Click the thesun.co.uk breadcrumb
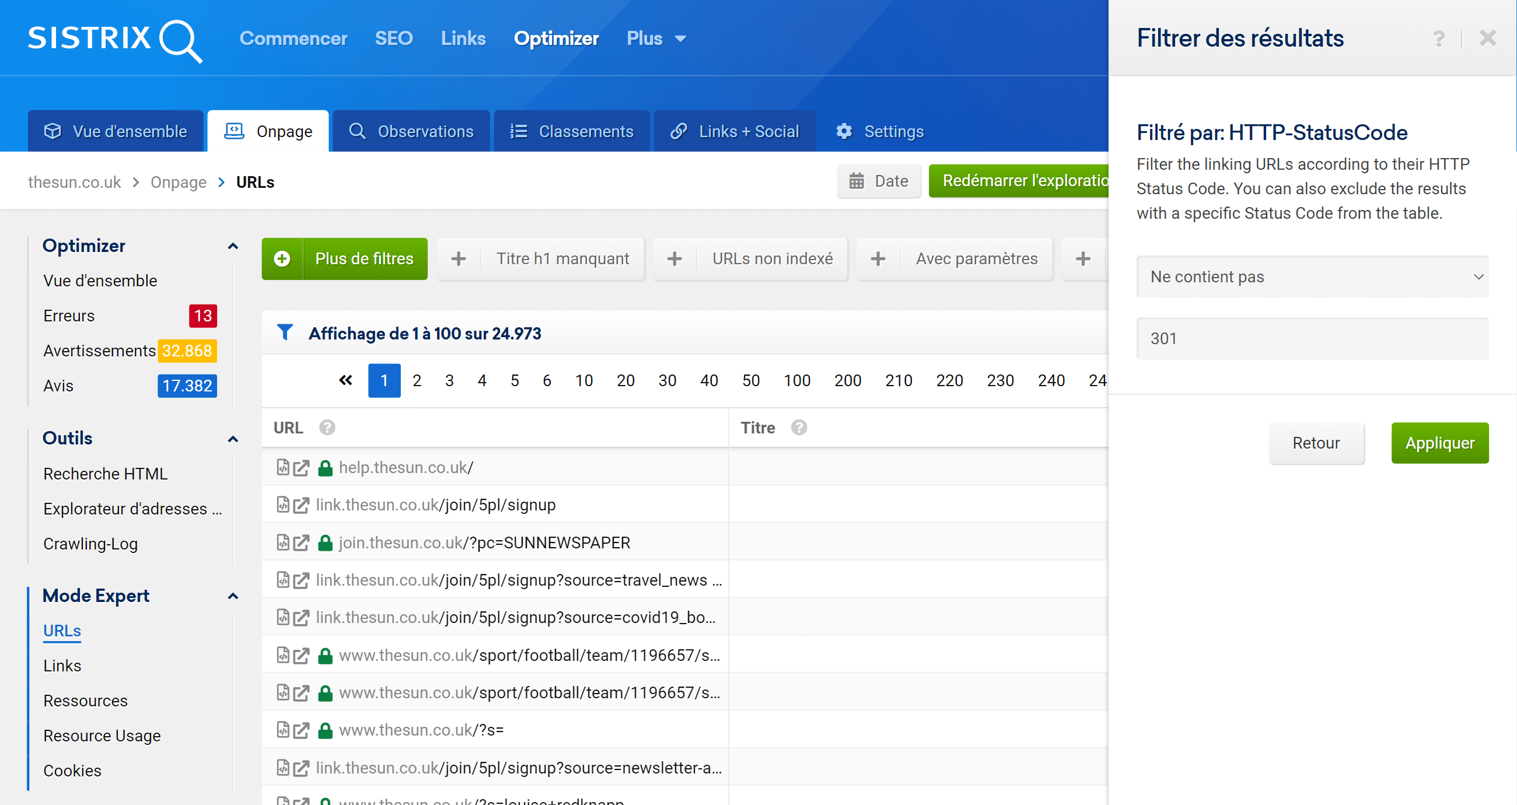This screenshot has height=805, width=1517. 74,183
